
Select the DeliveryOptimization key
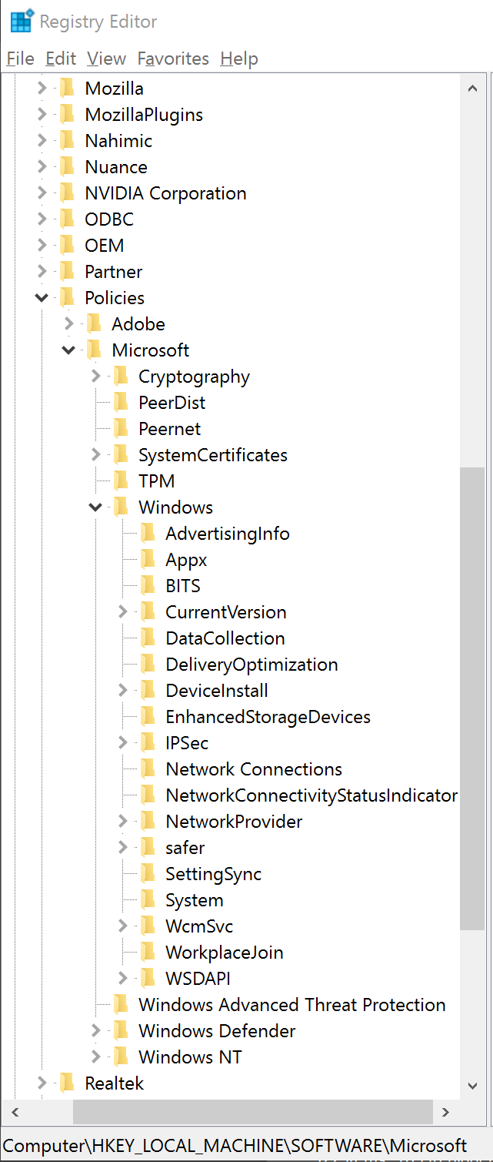[251, 665]
